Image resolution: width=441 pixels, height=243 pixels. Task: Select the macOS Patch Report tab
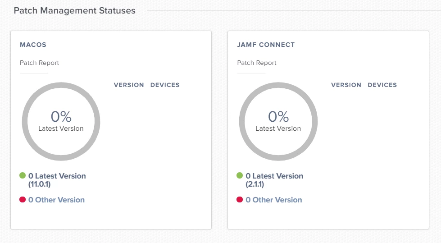click(x=39, y=63)
